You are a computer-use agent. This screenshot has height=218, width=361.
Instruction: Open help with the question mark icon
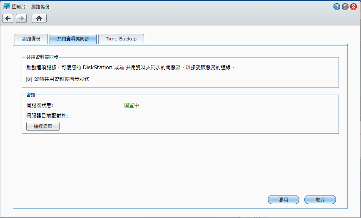point(336,7)
